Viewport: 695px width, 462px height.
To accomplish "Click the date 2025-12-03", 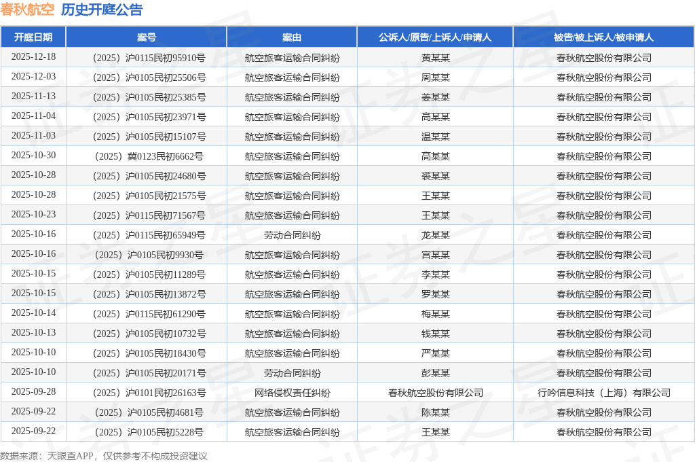I will tap(33, 76).
